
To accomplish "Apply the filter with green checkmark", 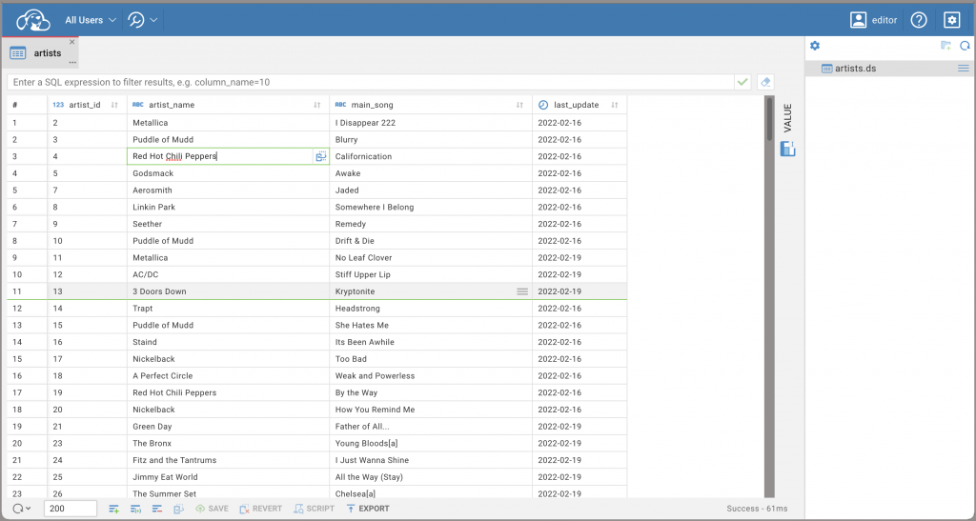I will 742,82.
